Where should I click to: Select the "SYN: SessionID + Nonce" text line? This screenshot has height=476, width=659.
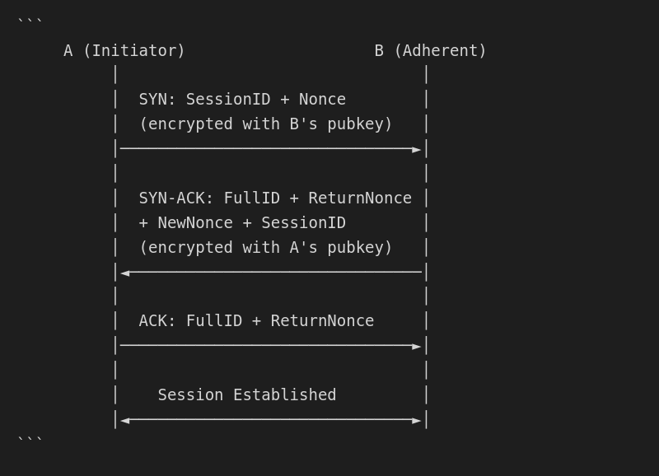[242, 100]
